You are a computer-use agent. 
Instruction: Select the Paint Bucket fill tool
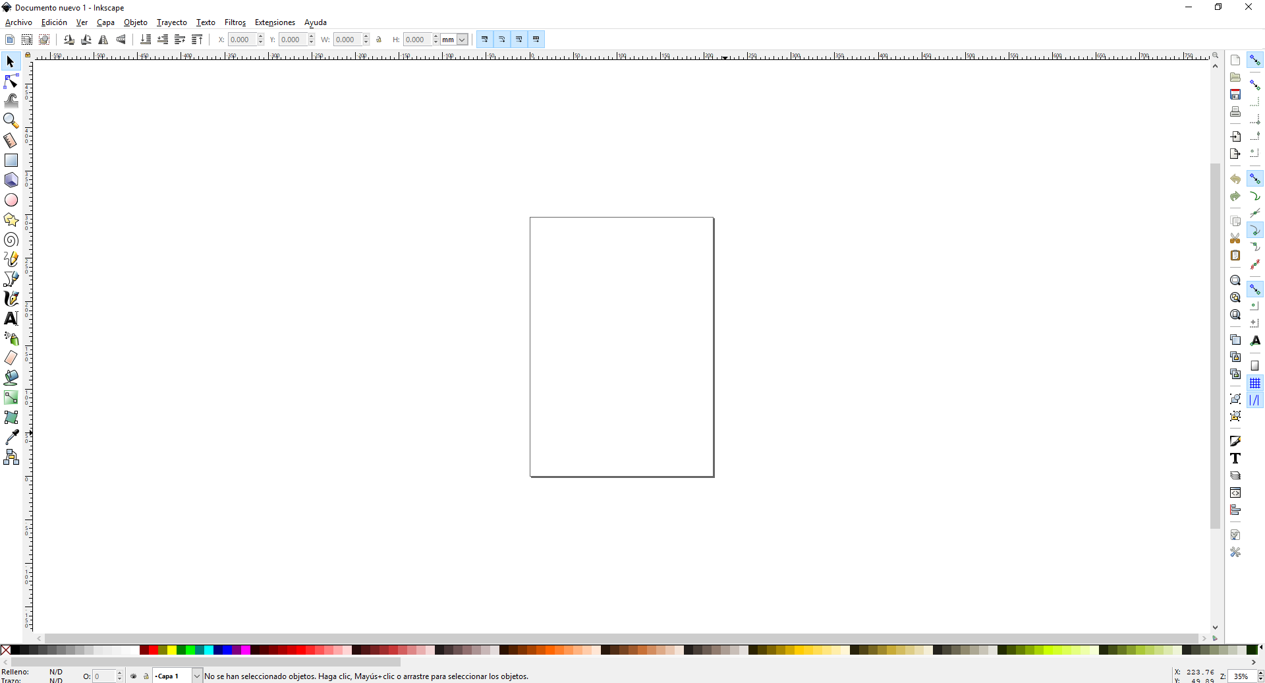click(x=11, y=378)
